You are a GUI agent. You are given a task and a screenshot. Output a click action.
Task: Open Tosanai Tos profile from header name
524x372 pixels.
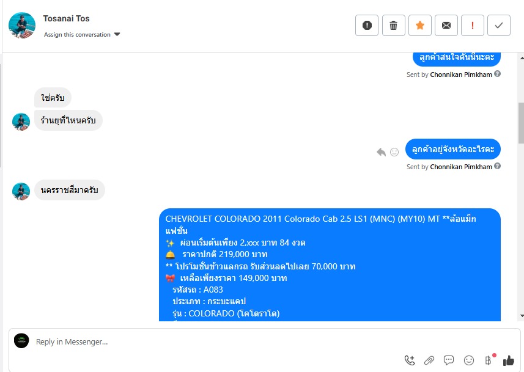pyautogui.click(x=66, y=19)
